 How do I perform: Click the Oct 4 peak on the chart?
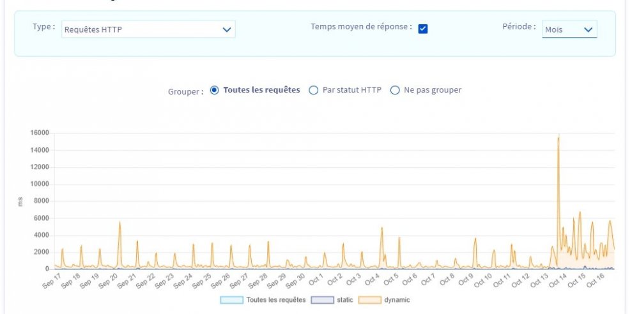click(x=382, y=229)
